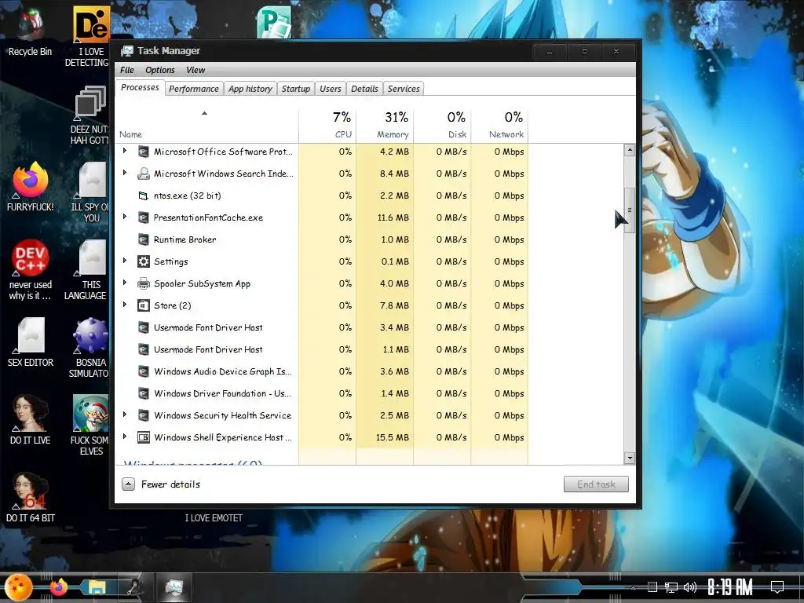Select the Runtime Broker process
The image size is (804, 603).
coord(322,239)
